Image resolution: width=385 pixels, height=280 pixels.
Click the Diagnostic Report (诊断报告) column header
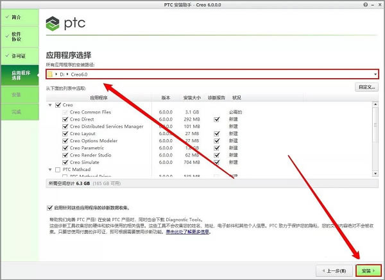pyautogui.click(x=217, y=97)
